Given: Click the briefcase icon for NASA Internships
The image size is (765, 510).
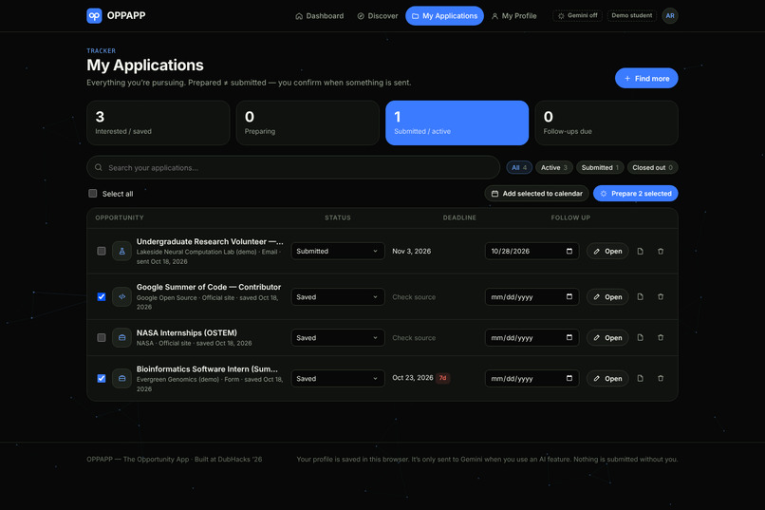Looking at the screenshot, I should tap(122, 338).
